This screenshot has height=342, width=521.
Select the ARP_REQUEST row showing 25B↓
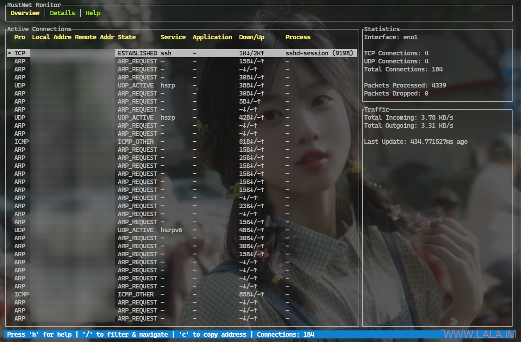coord(182,158)
